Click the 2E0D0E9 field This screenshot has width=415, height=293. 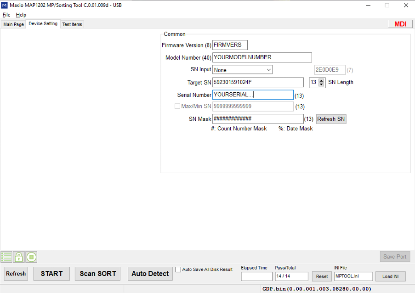(x=330, y=70)
